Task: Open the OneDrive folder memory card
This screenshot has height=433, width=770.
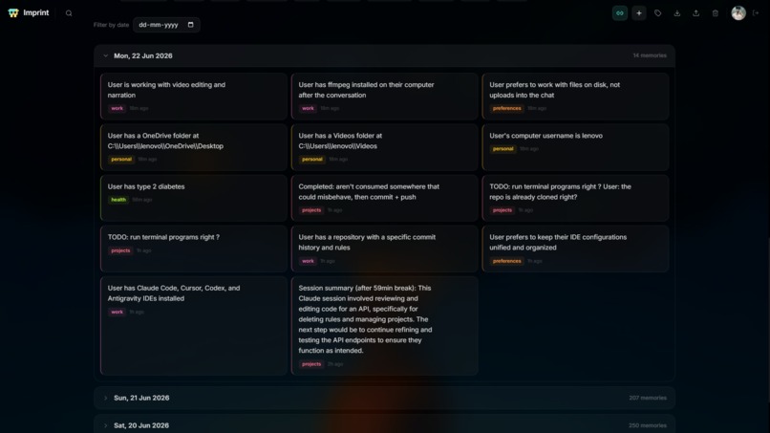Action: coord(194,147)
